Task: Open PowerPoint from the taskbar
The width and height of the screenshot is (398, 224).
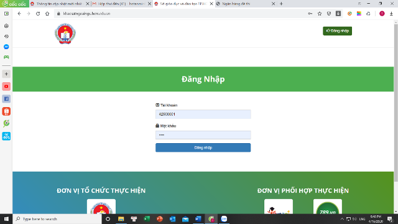Action: pos(160,219)
